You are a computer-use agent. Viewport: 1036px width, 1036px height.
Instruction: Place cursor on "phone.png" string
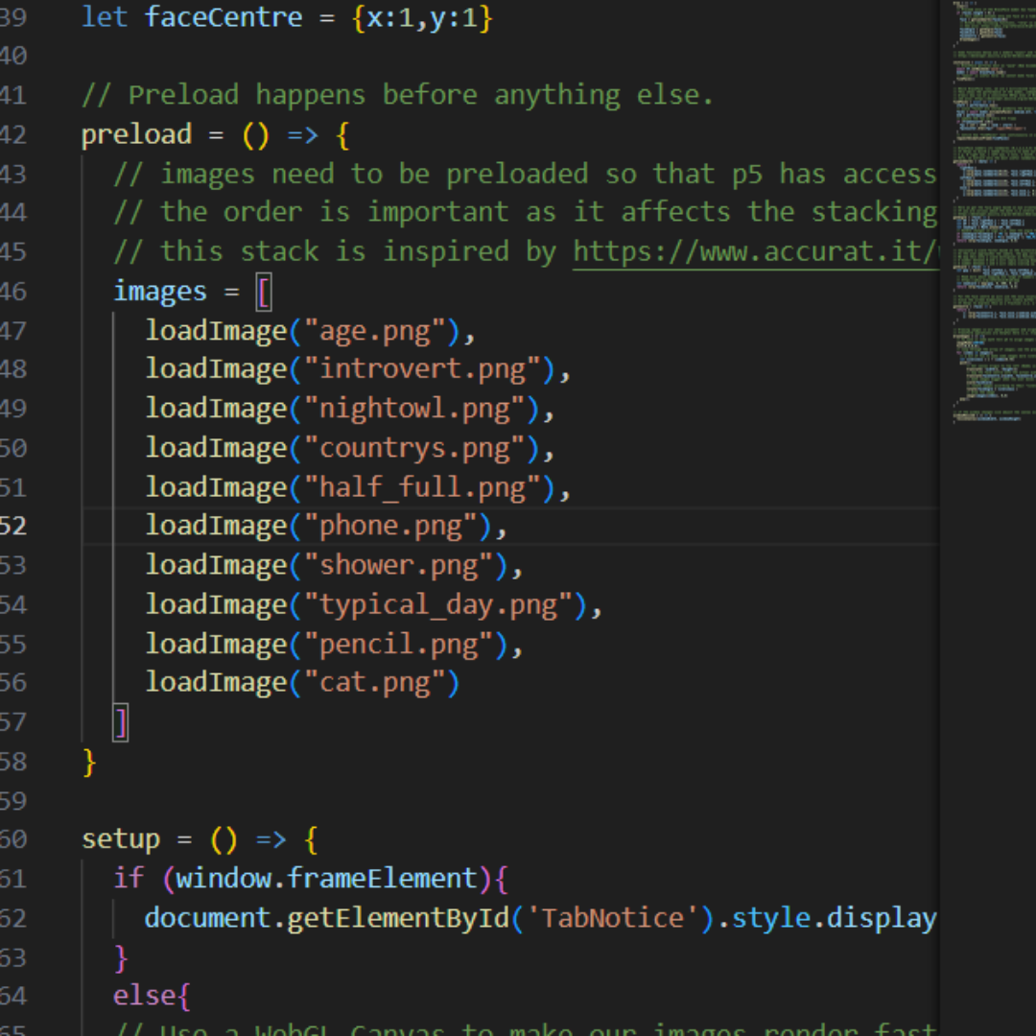click(390, 527)
